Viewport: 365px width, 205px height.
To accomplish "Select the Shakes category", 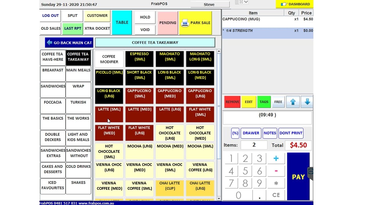I will 78,186.
